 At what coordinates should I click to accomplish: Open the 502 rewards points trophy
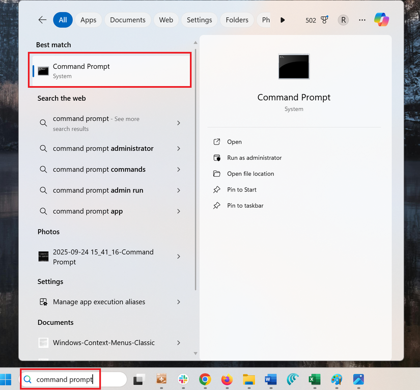tap(317, 20)
